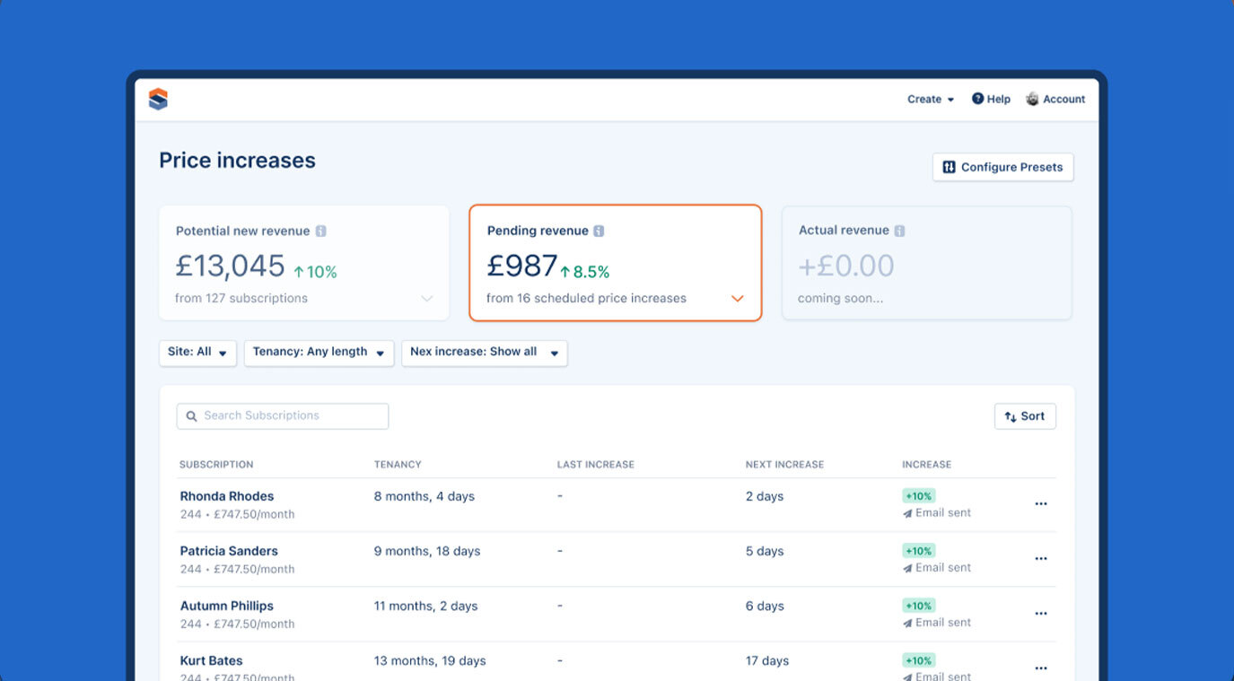Click info icon beside Actual revenue
The image size is (1234, 681).
(x=899, y=231)
